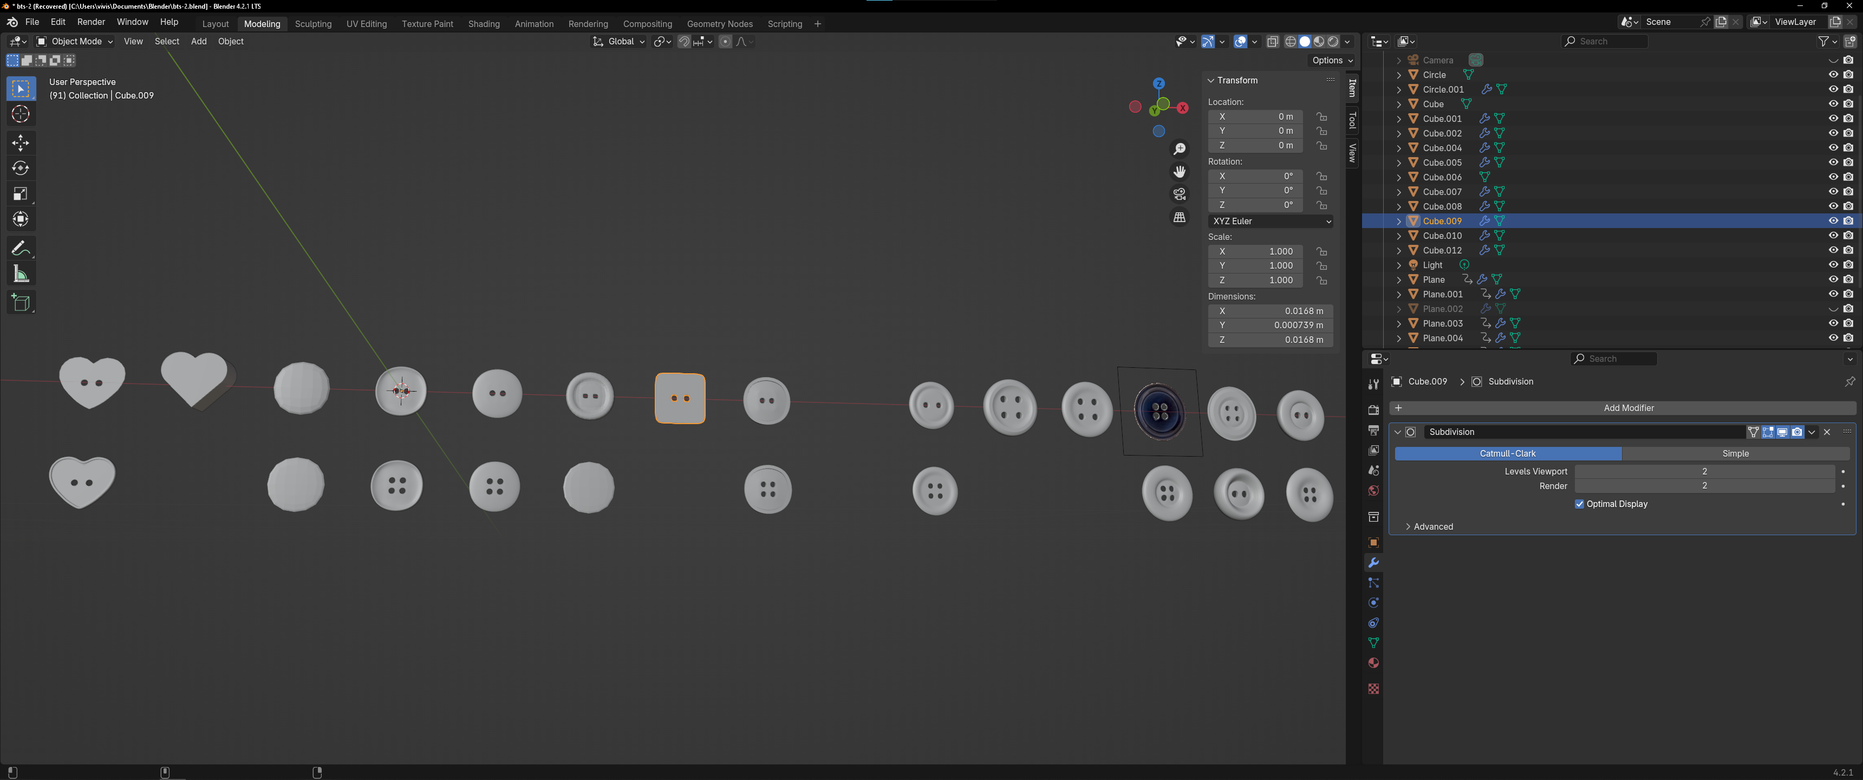Adjust the Levels Viewport value field
The height and width of the screenshot is (780, 1863).
[x=1704, y=472]
